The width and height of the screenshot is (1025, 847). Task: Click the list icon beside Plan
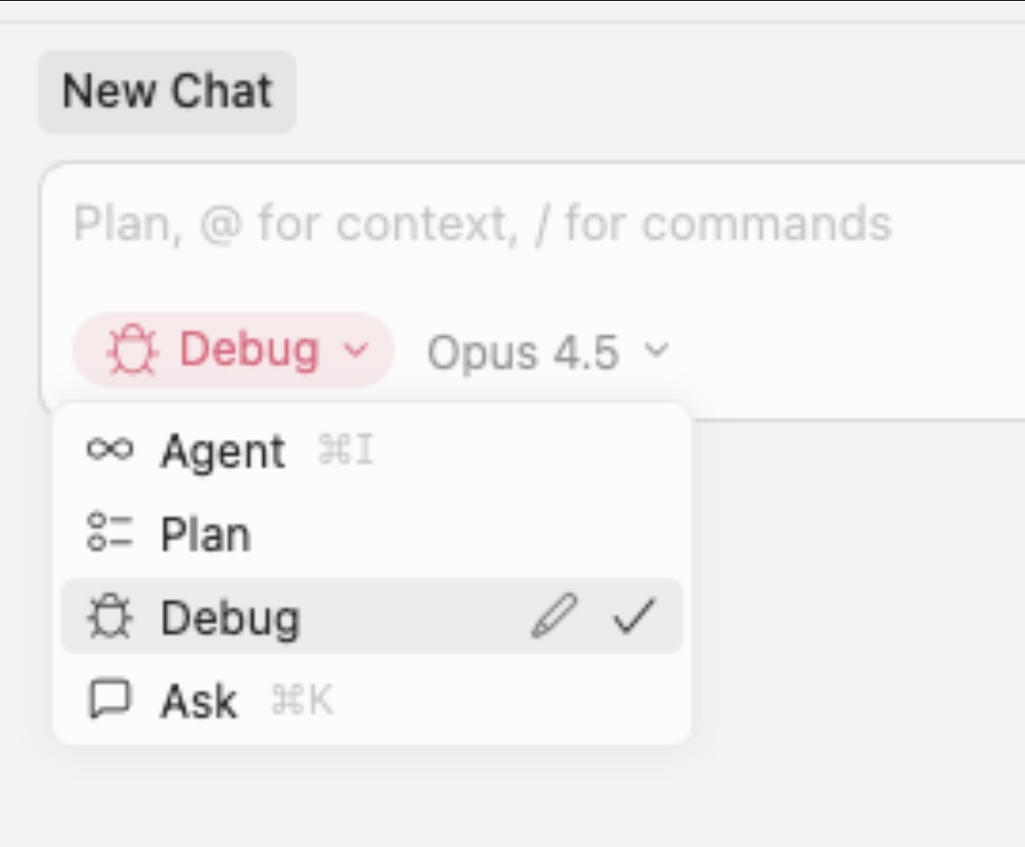click(x=110, y=533)
